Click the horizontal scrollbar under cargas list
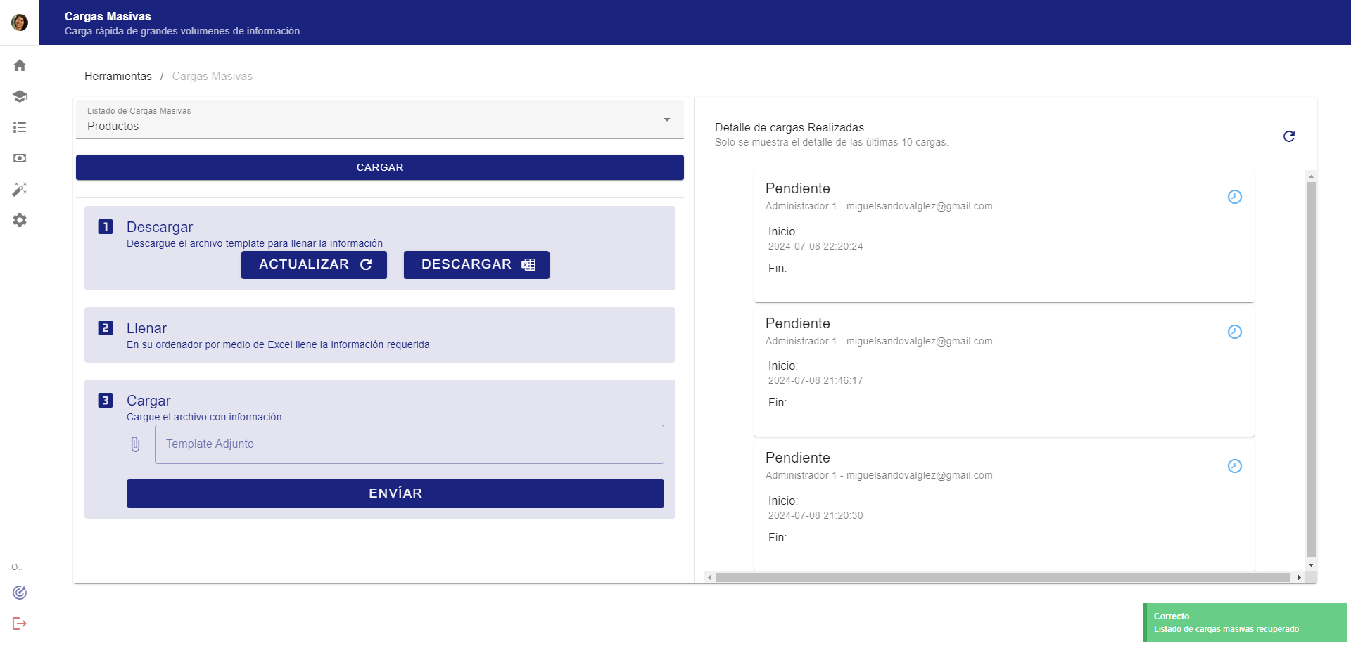This screenshot has width=1351, height=646. pos(1003,578)
